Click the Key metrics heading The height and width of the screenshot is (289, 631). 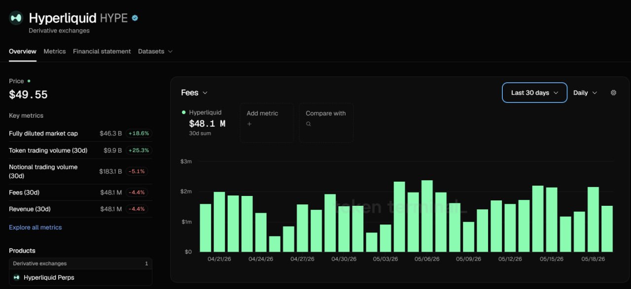tap(26, 116)
